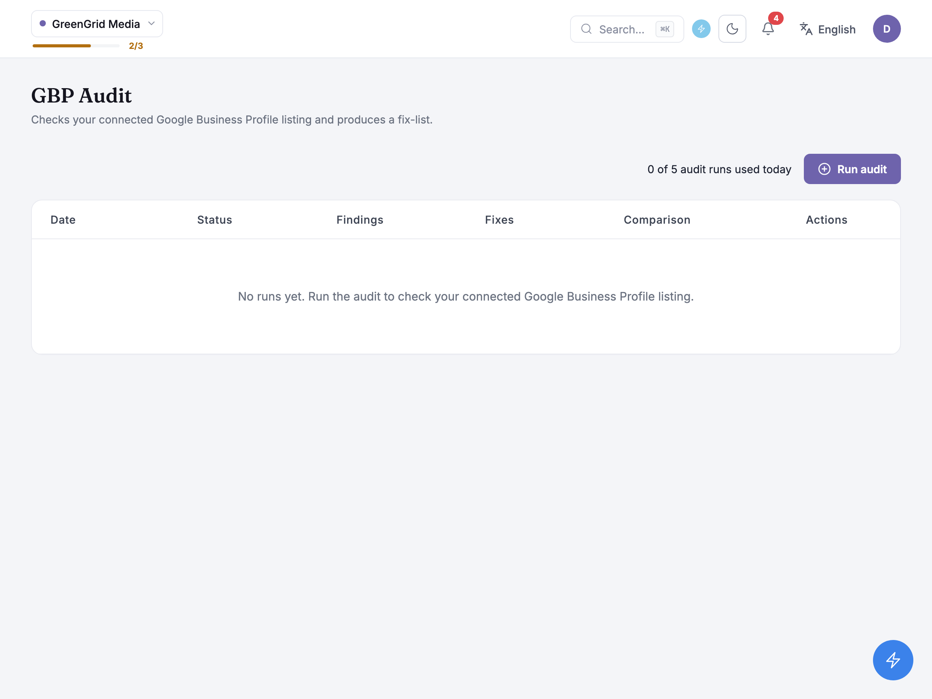Click the light-blue lightning bolt icon in header

(701, 29)
